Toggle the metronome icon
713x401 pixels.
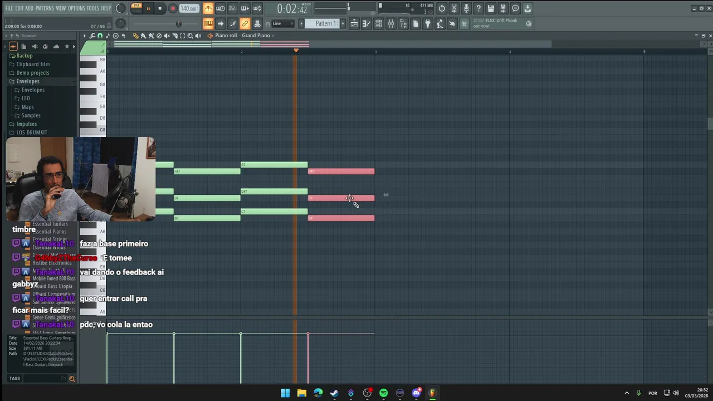(x=208, y=8)
